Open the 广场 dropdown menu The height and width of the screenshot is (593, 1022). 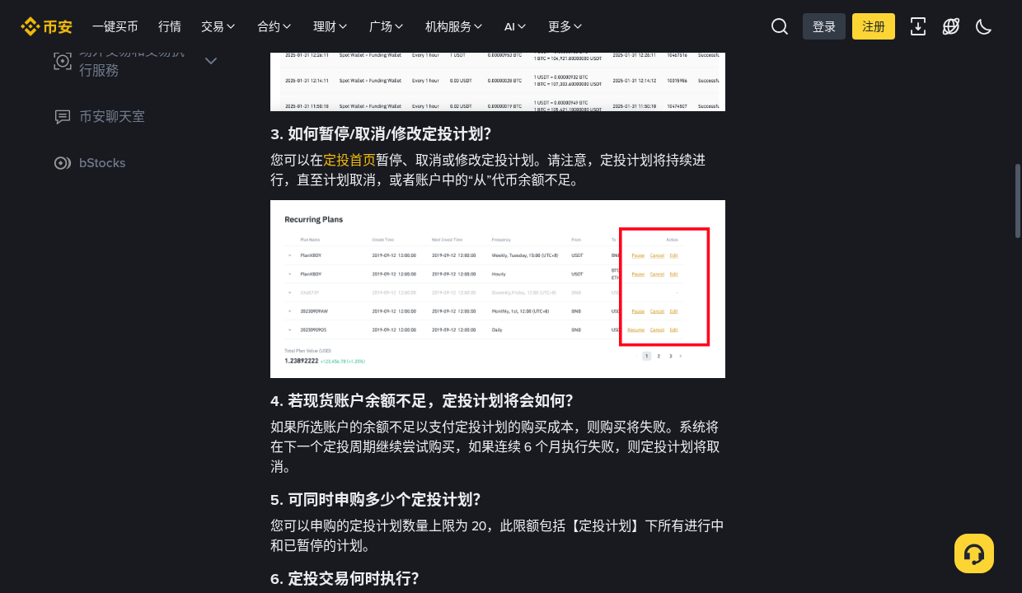387,26
